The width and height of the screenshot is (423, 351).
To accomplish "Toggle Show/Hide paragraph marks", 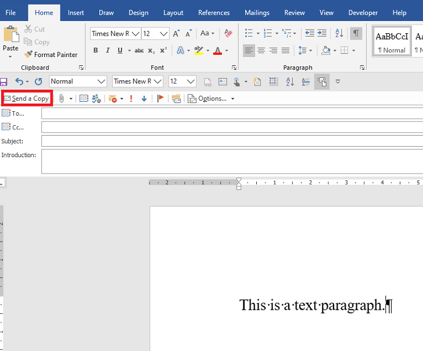I will 356,34.
